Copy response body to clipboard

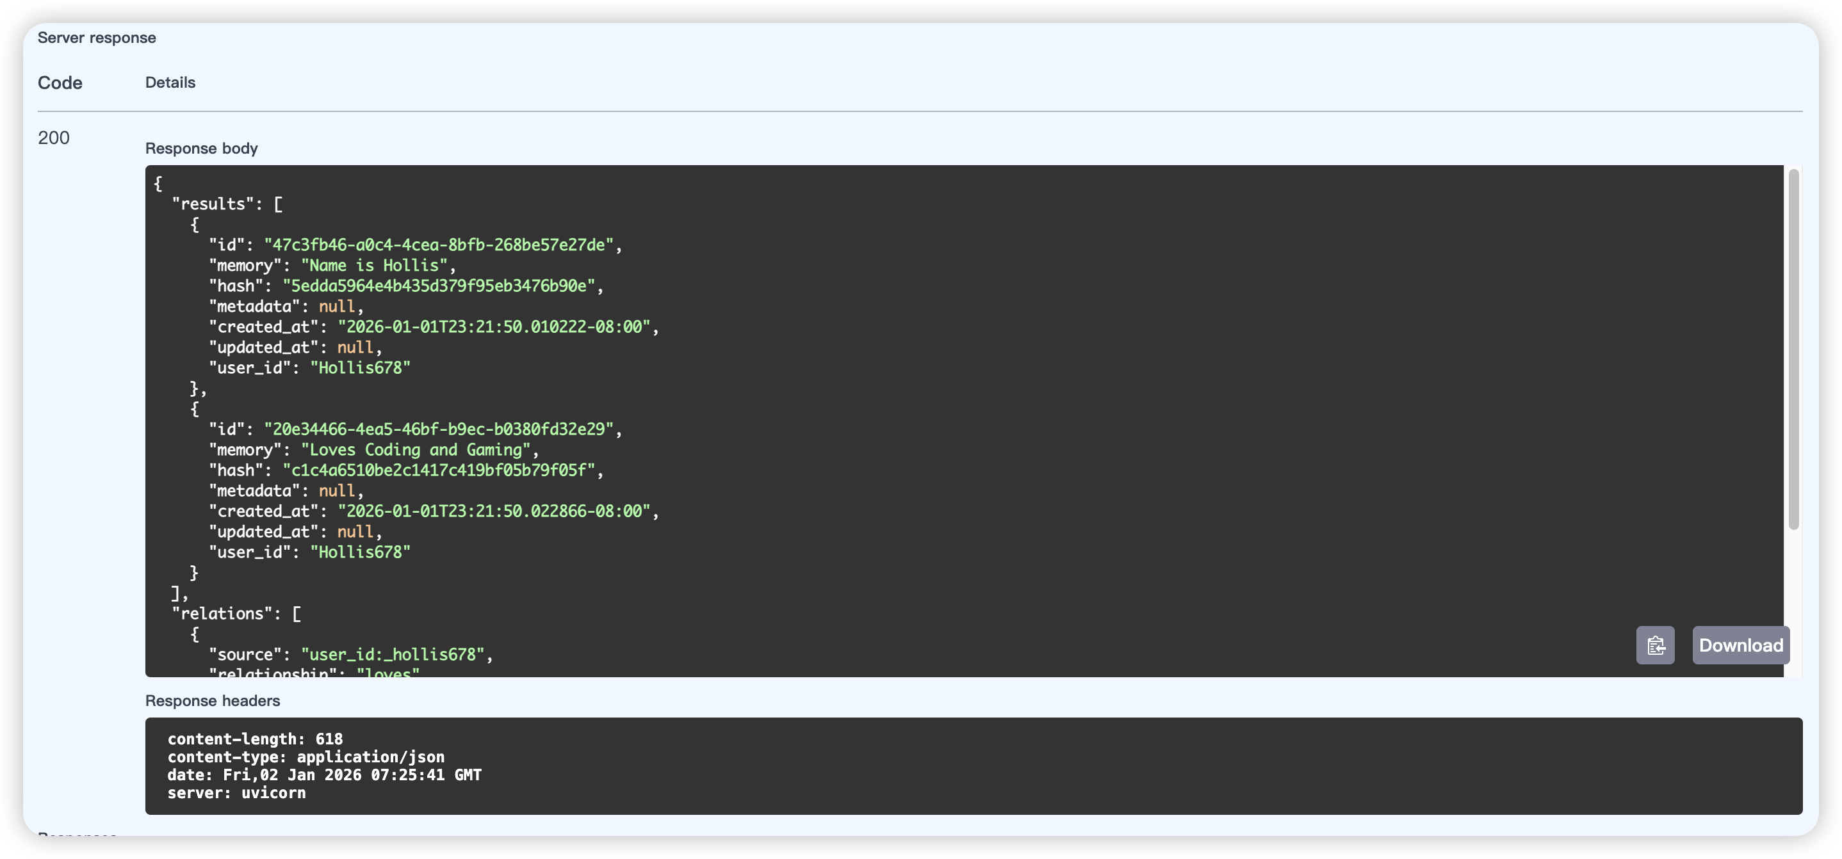tap(1654, 645)
